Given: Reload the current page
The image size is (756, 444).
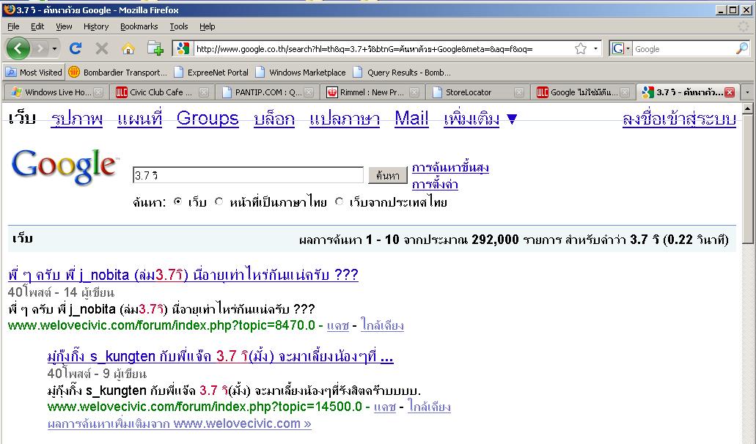Looking at the screenshot, I should click(75, 49).
